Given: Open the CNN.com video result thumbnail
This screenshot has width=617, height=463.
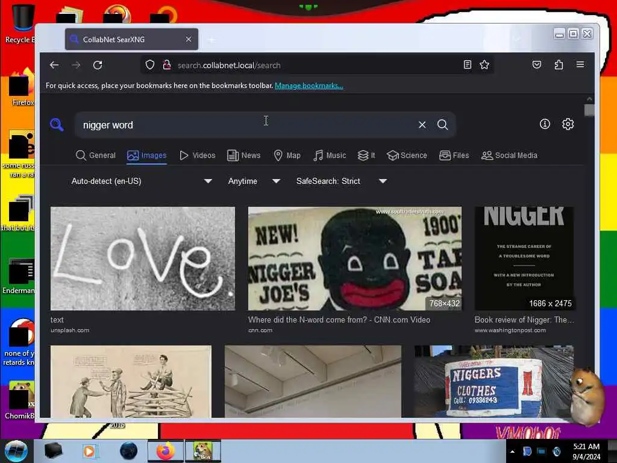Looking at the screenshot, I should (354, 259).
